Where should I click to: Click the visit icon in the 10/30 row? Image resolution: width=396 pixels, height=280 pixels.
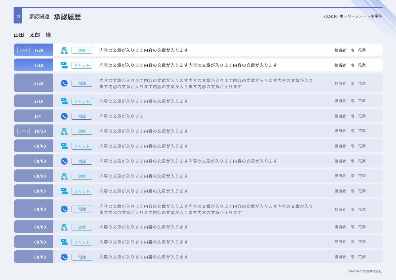(64, 131)
